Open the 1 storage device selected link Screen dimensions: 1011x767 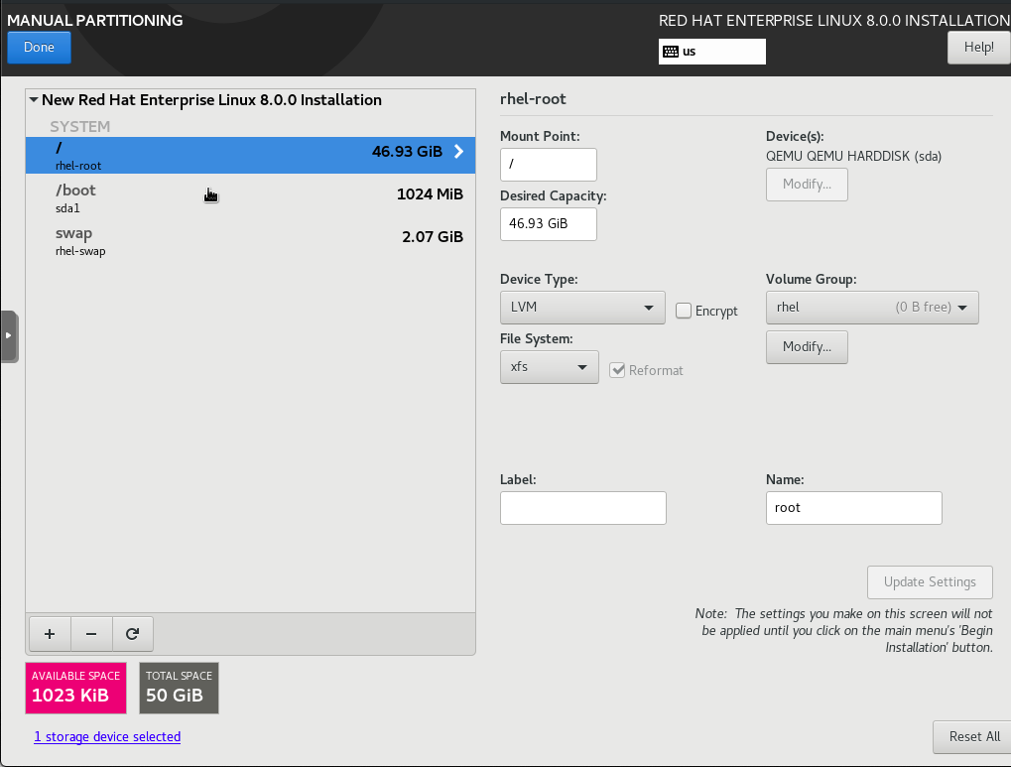pyautogui.click(x=107, y=736)
